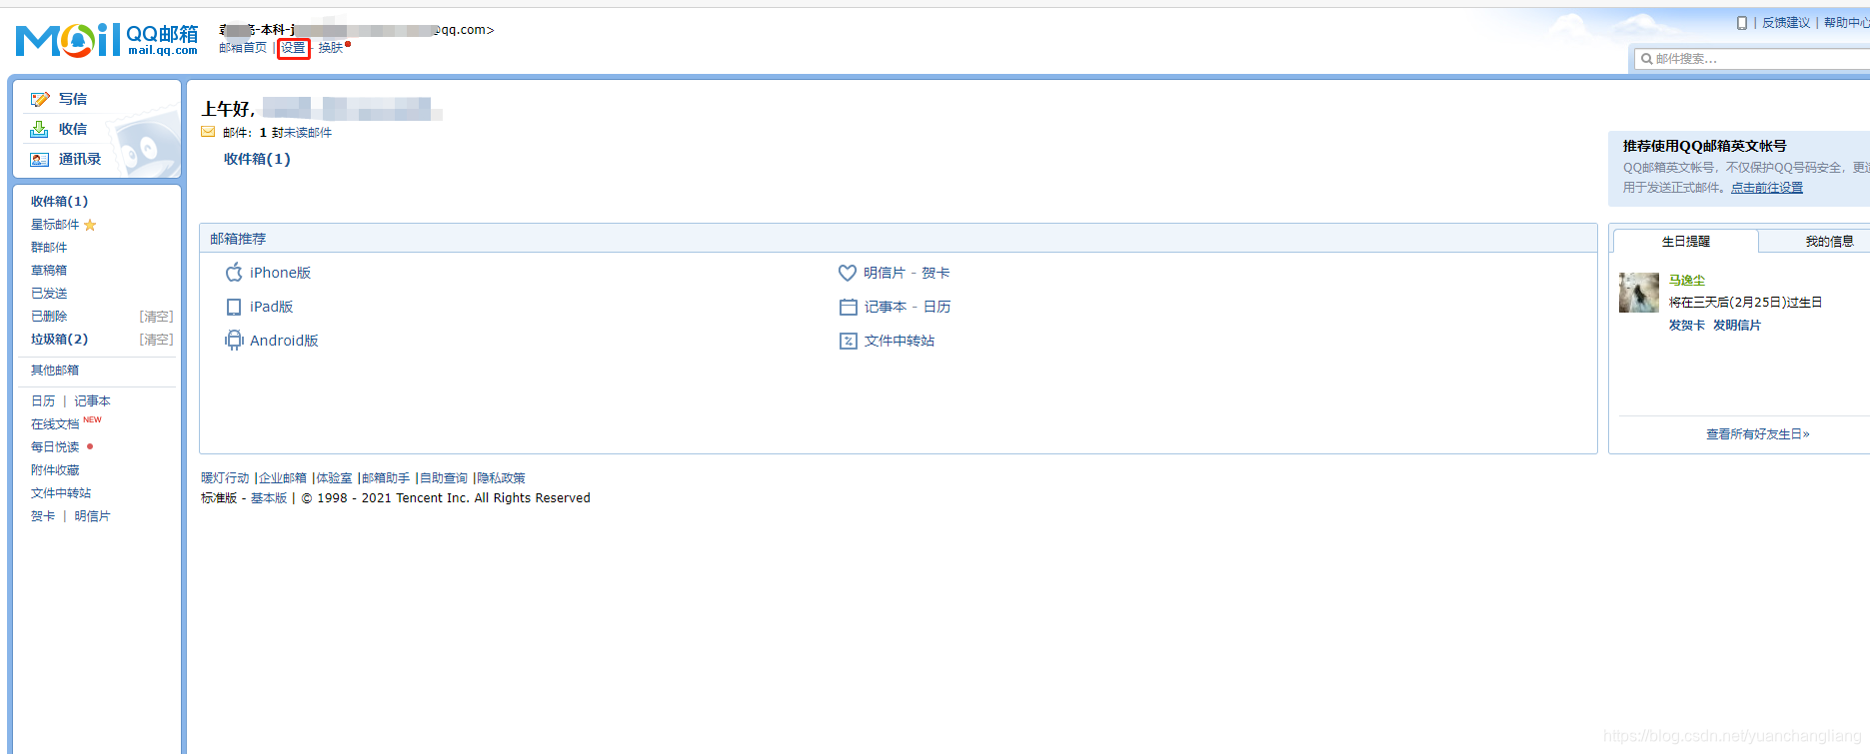Click the unread mail envelope icon
Viewport: 1870px width, 754px height.
point(208,132)
